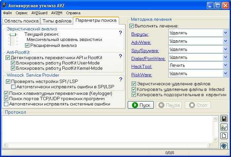The width and height of the screenshot is (231, 157).
Task: Open the Файл menu
Action: tap(7, 13)
